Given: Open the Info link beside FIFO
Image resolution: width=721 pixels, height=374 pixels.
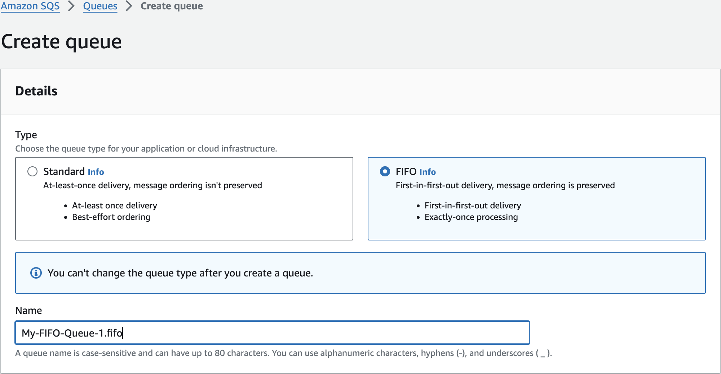Looking at the screenshot, I should [428, 172].
